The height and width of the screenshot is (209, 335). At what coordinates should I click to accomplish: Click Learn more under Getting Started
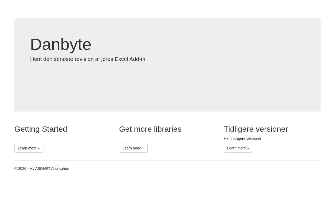(29, 148)
